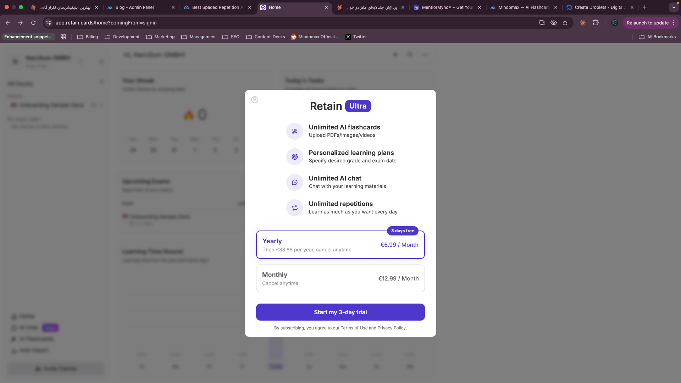The image size is (681, 383).
Task: Click the magic wand AI flashcards icon
Action: point(295,131)
